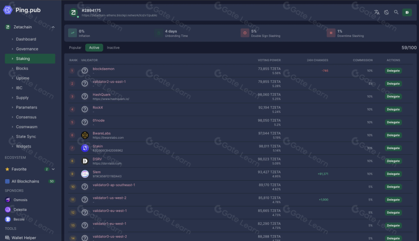Click the Celestia sponsor icon
The width and height of the screenshot is (419, 241).
pyautogui.click(x=8, y=209)
